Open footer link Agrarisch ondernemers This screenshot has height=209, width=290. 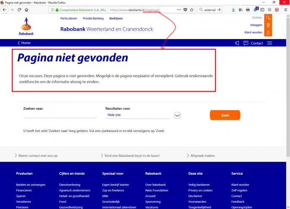coord(75,190)
